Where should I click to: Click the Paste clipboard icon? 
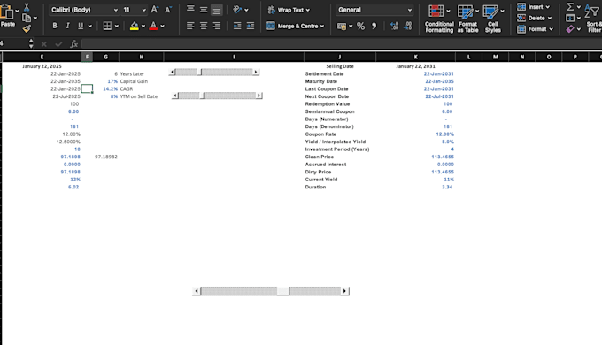pos(6,12)
